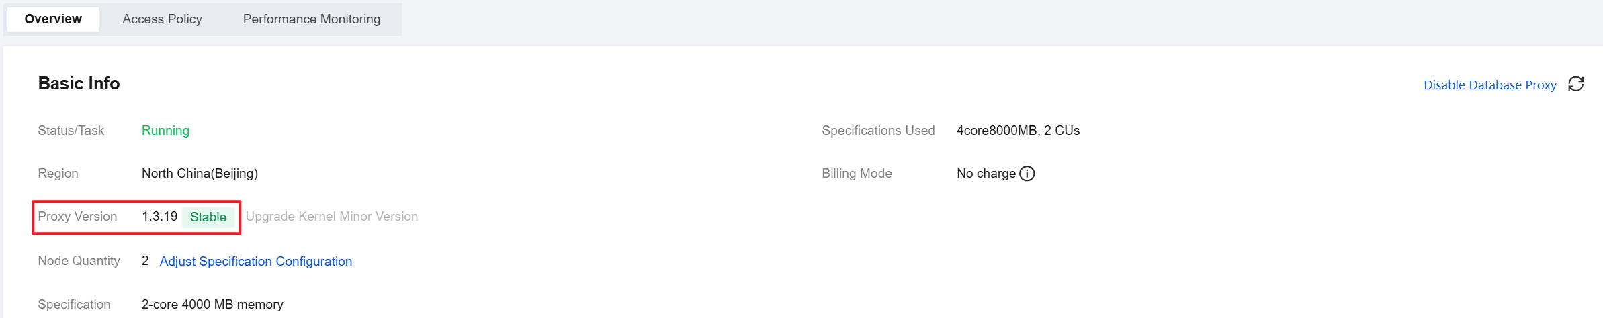This screenshot has height=318, width=1603.
Task: Open the Performance Monitoring tab
Action: pos(311,19)
